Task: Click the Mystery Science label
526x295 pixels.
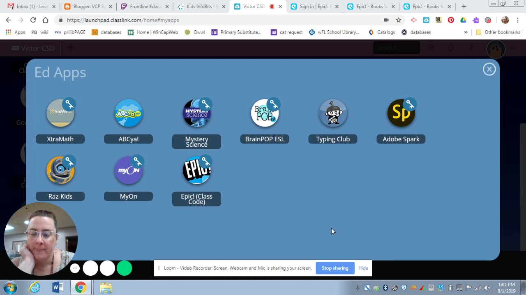Action: coord(196,142)
